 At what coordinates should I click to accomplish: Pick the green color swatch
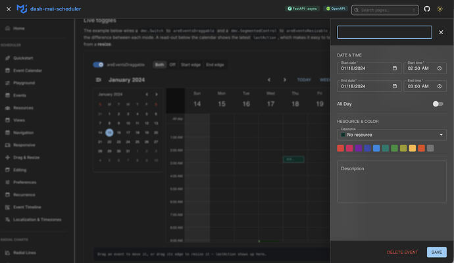point(394,149)
